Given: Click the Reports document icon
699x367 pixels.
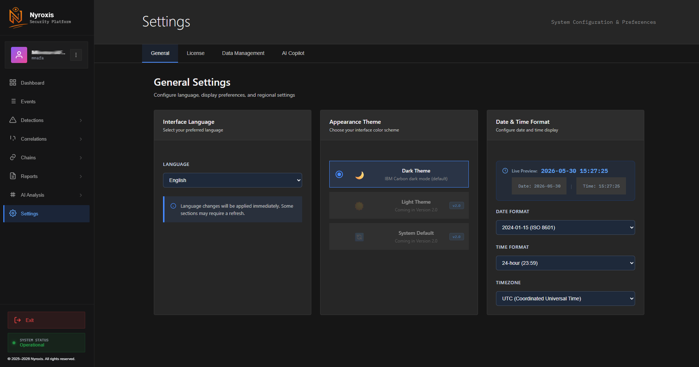Looking at the screenshot, I should coord(13,176).
